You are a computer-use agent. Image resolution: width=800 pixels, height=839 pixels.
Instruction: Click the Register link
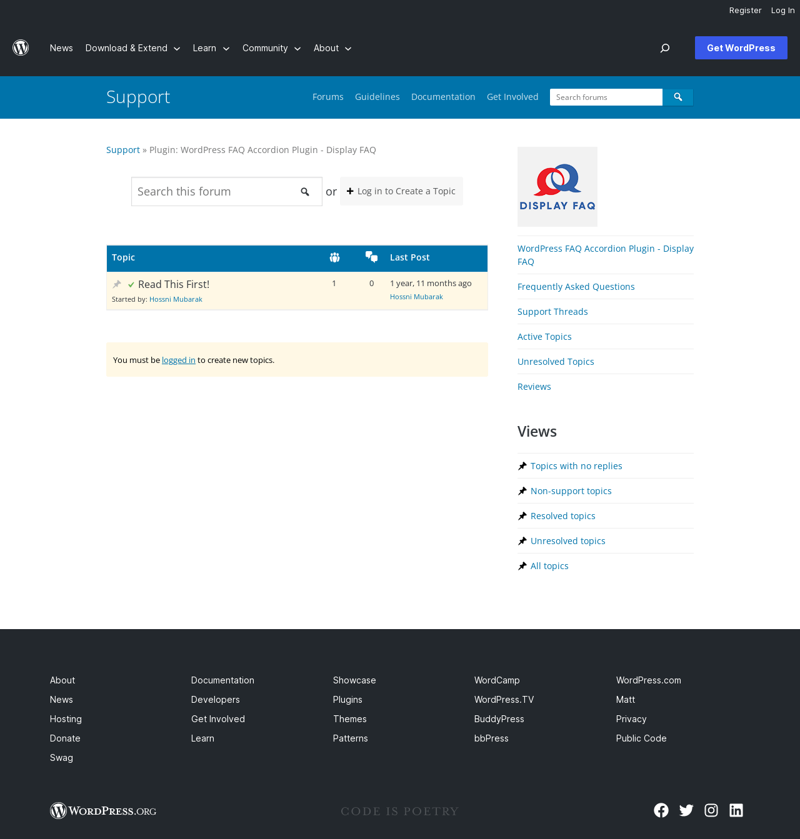click(x=746, y=11)
